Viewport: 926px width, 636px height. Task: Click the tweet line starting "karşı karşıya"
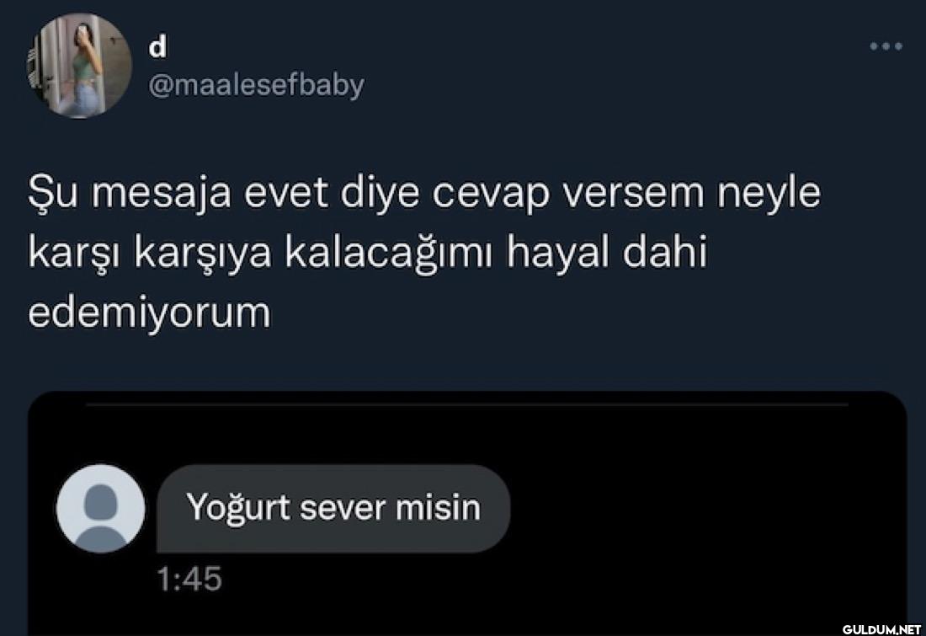367,253
